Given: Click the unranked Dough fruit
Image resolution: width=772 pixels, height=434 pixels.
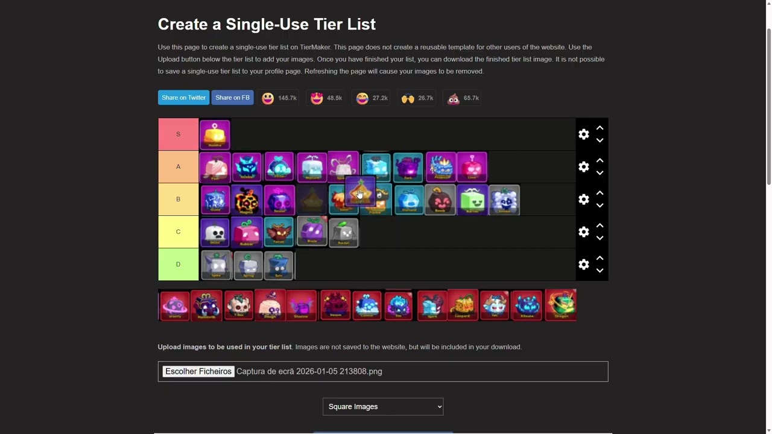Looking at the screenshot, I should tap(270, 305).
